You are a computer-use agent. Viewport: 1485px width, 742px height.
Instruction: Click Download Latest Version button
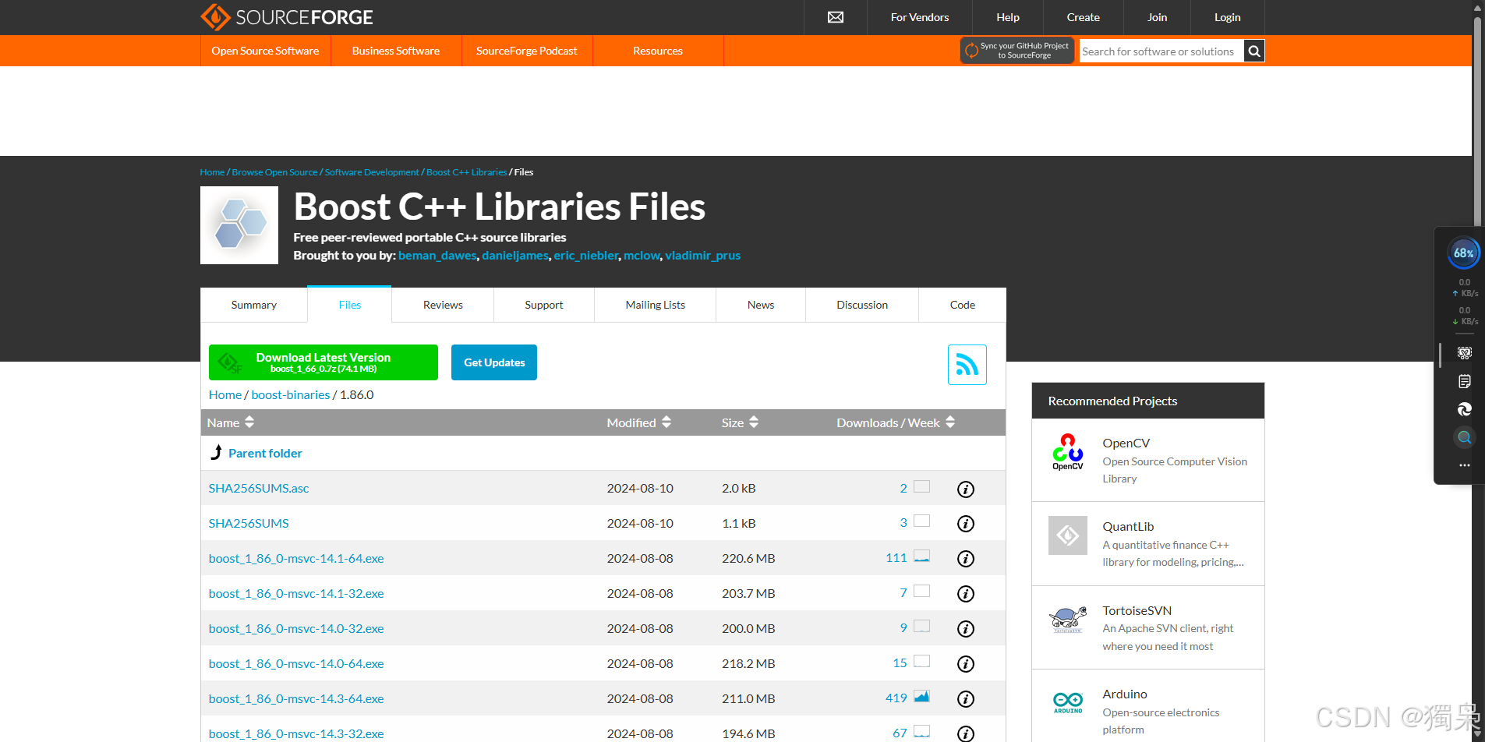pos(324,362)
